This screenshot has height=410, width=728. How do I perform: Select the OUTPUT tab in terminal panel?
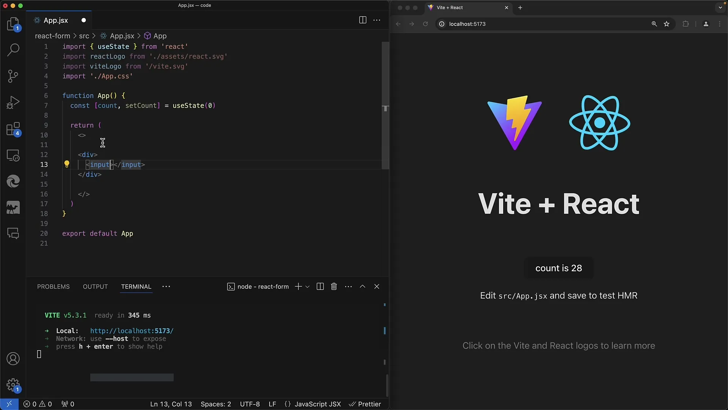click(95, 286)
